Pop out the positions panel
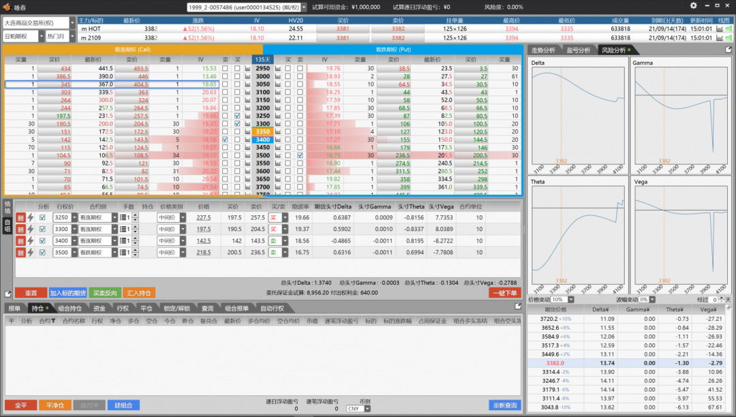The width and height of the screenshot is (736, 417). (x=518, y=307)
